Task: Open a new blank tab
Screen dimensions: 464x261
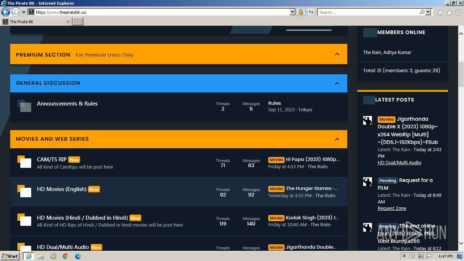Action: (x=78, y=22)
